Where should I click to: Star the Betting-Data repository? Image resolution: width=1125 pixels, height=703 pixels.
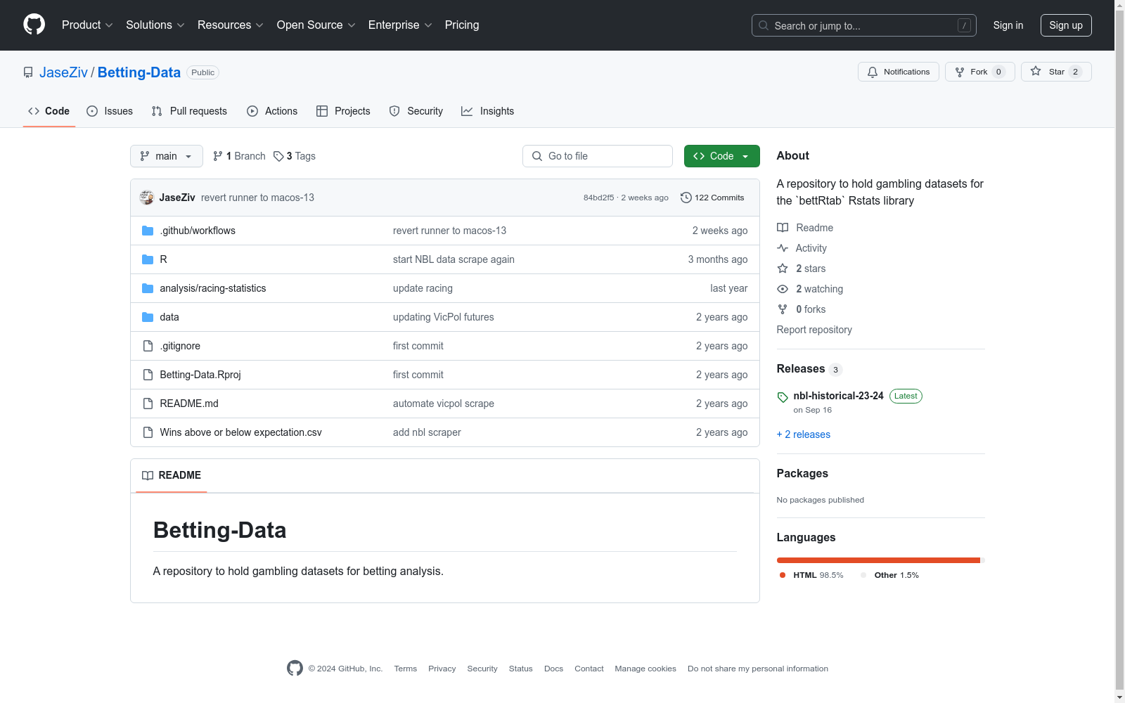[x=1056, y=72]
